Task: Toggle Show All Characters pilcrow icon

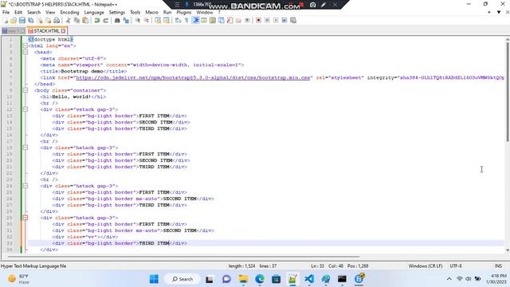Action: [x=186, y=20]
